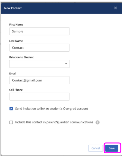Click the Cell Phone label text
This screenshot has width=122, height=156.
click(x=16, y=90)
